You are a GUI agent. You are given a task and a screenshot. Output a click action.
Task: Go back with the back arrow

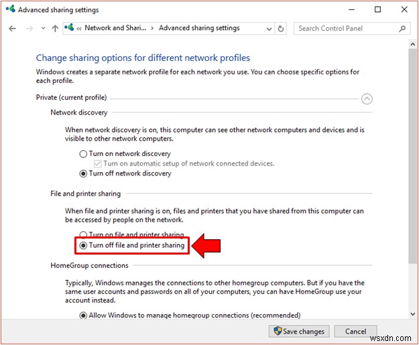pos(12,28)
